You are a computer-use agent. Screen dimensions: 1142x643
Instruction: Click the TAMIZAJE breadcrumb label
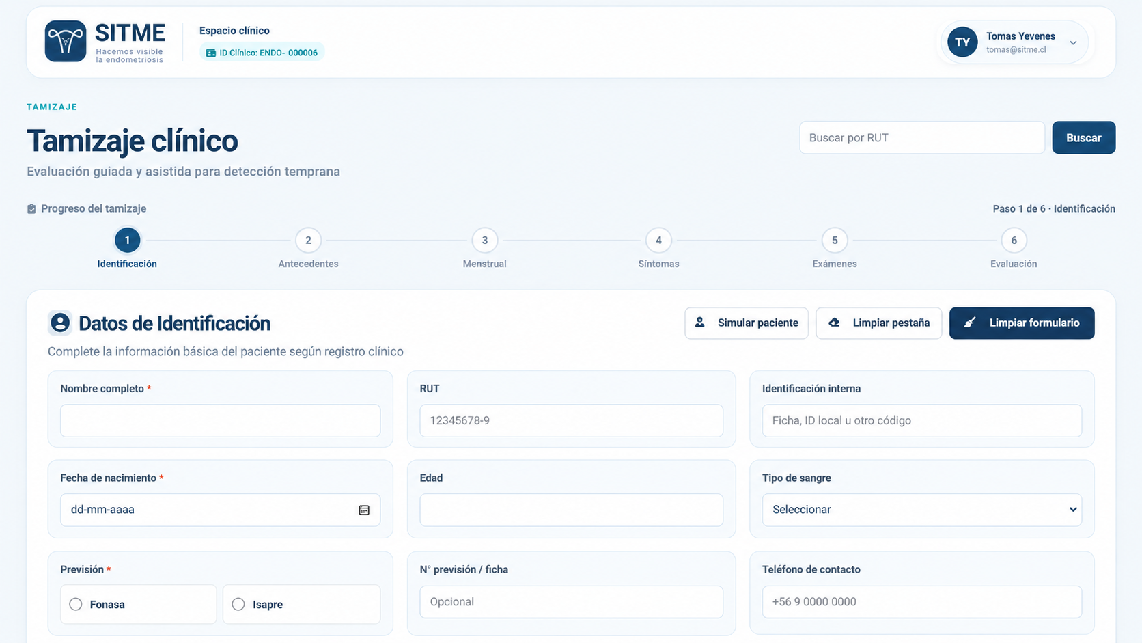tap(52, 107)
